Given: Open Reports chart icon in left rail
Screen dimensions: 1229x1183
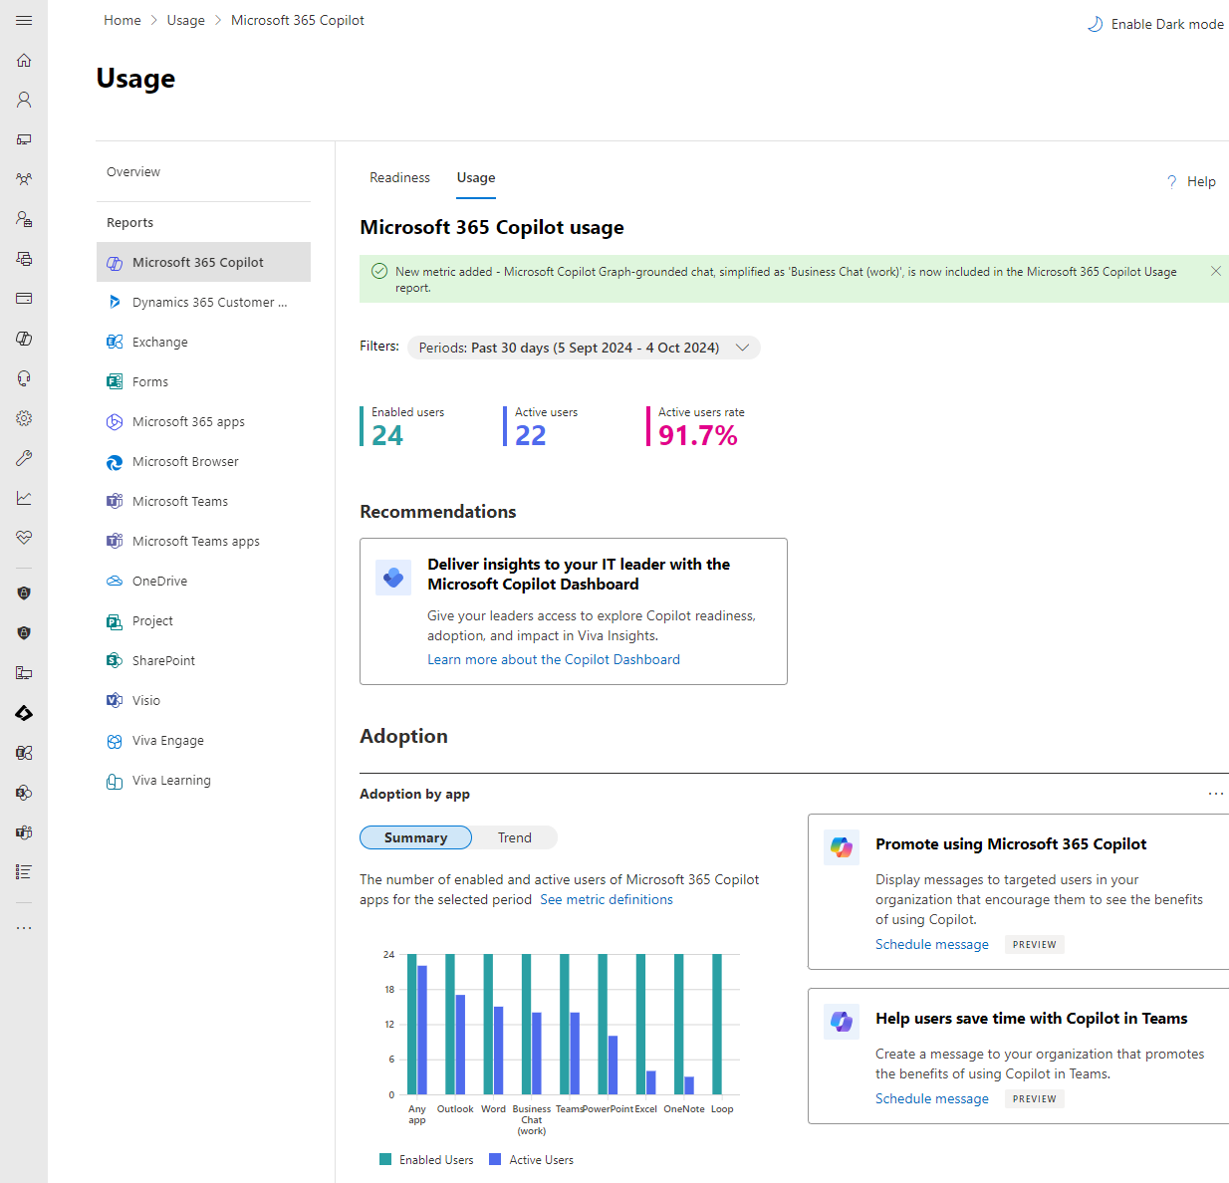Looking at the screenshot, I should 24,498.
